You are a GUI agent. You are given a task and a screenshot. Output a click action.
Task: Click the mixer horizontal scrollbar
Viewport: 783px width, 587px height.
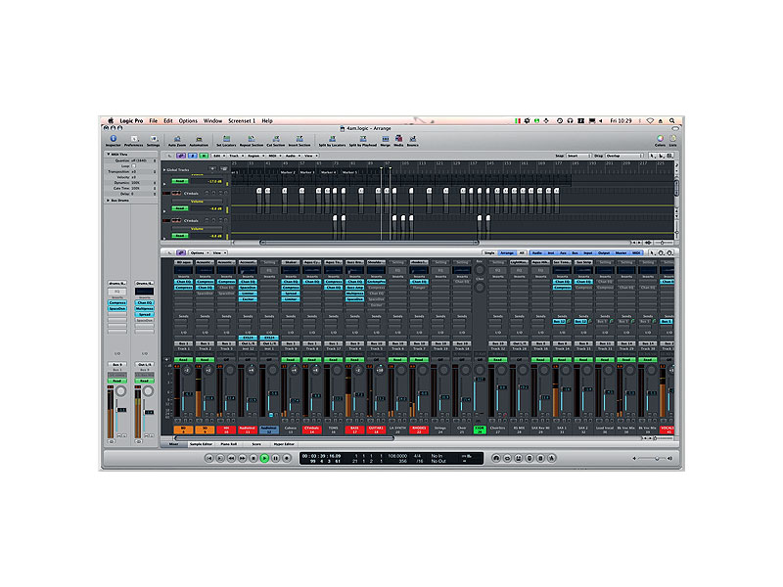(284, 438)
